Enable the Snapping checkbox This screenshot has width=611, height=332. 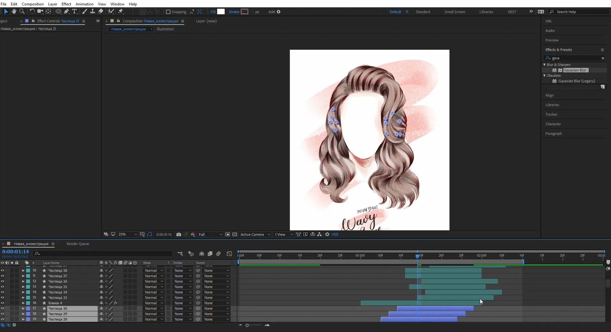tap(168, 12)
